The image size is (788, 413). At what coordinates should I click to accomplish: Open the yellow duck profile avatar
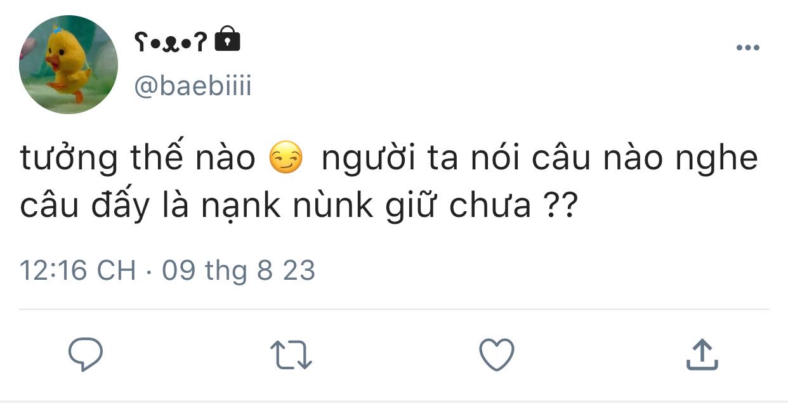coord(69,65)
